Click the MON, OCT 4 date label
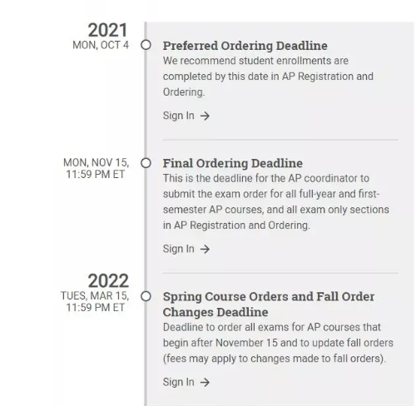This screenshot has width=416, height=406. tap(101, 45)
